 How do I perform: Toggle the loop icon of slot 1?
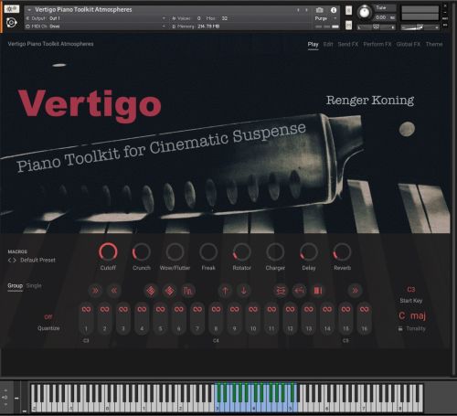[x=86, y=310]
